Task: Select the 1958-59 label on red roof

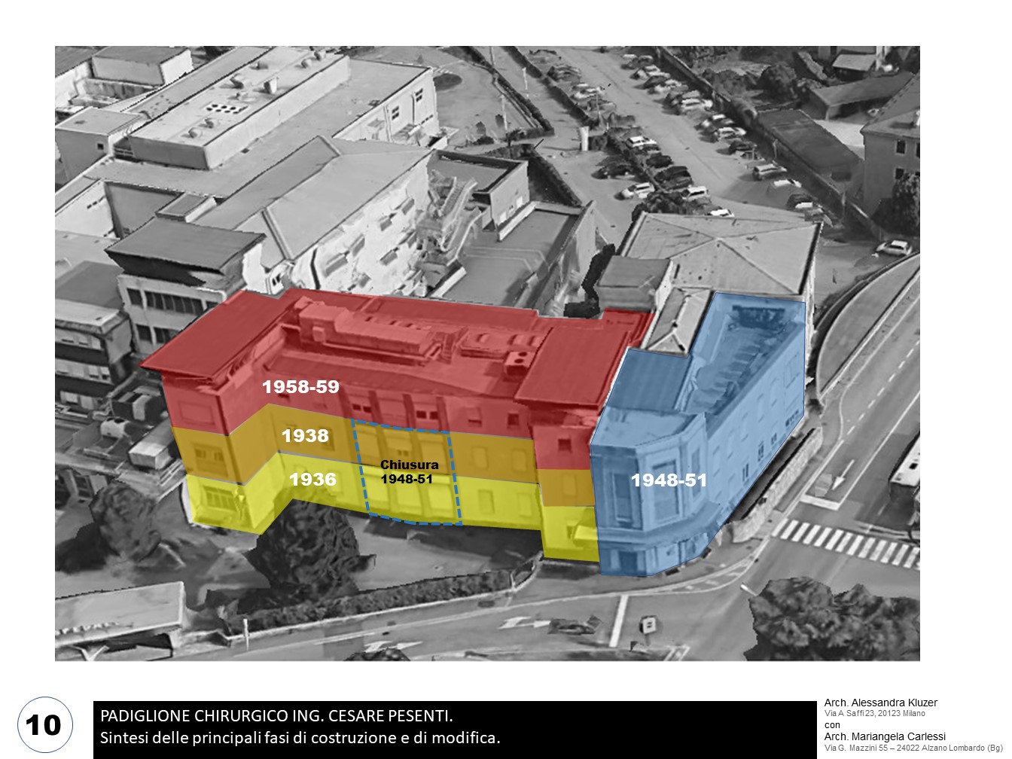Action: pyautogui.click(x=300, y=387)
